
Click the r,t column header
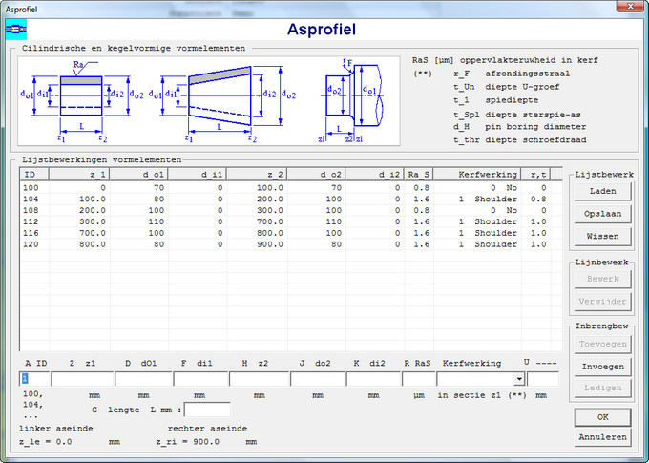click(535, 175)
